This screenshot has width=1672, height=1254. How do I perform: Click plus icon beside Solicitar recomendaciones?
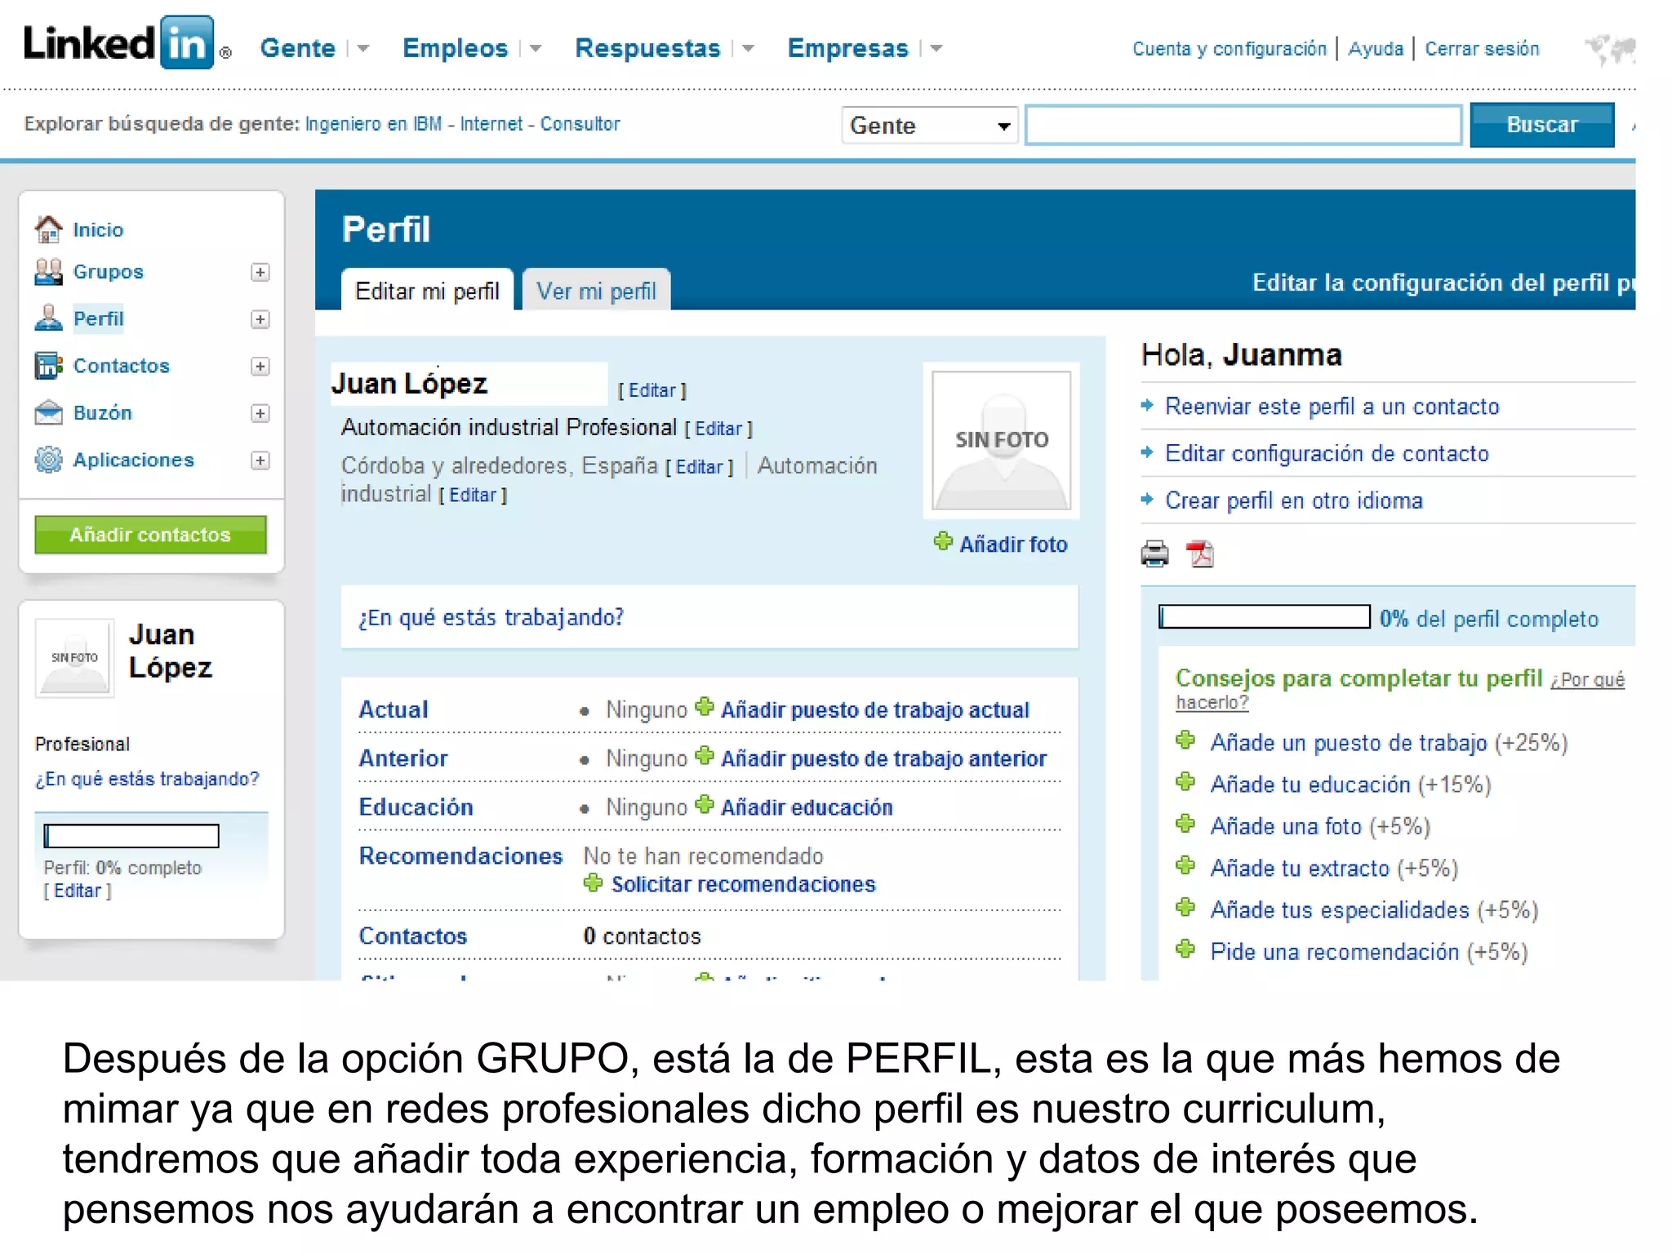[594, 883]
